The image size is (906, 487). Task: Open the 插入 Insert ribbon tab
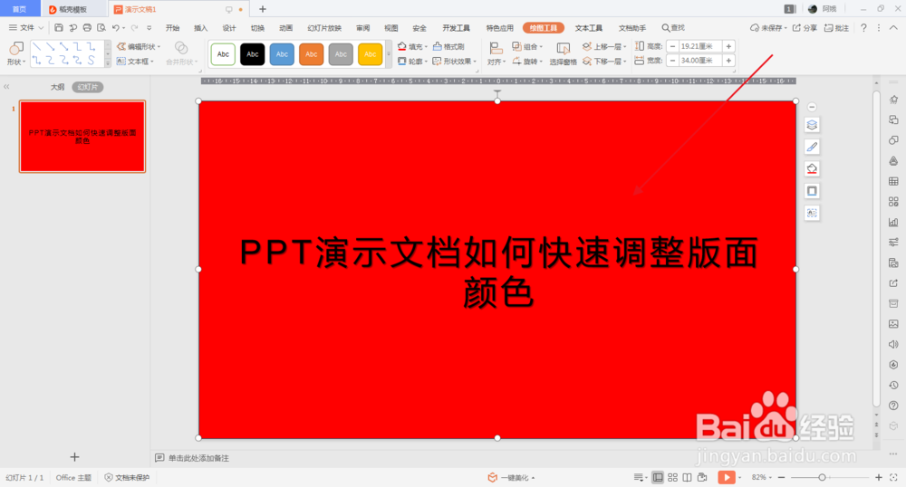tap(200, 28)
